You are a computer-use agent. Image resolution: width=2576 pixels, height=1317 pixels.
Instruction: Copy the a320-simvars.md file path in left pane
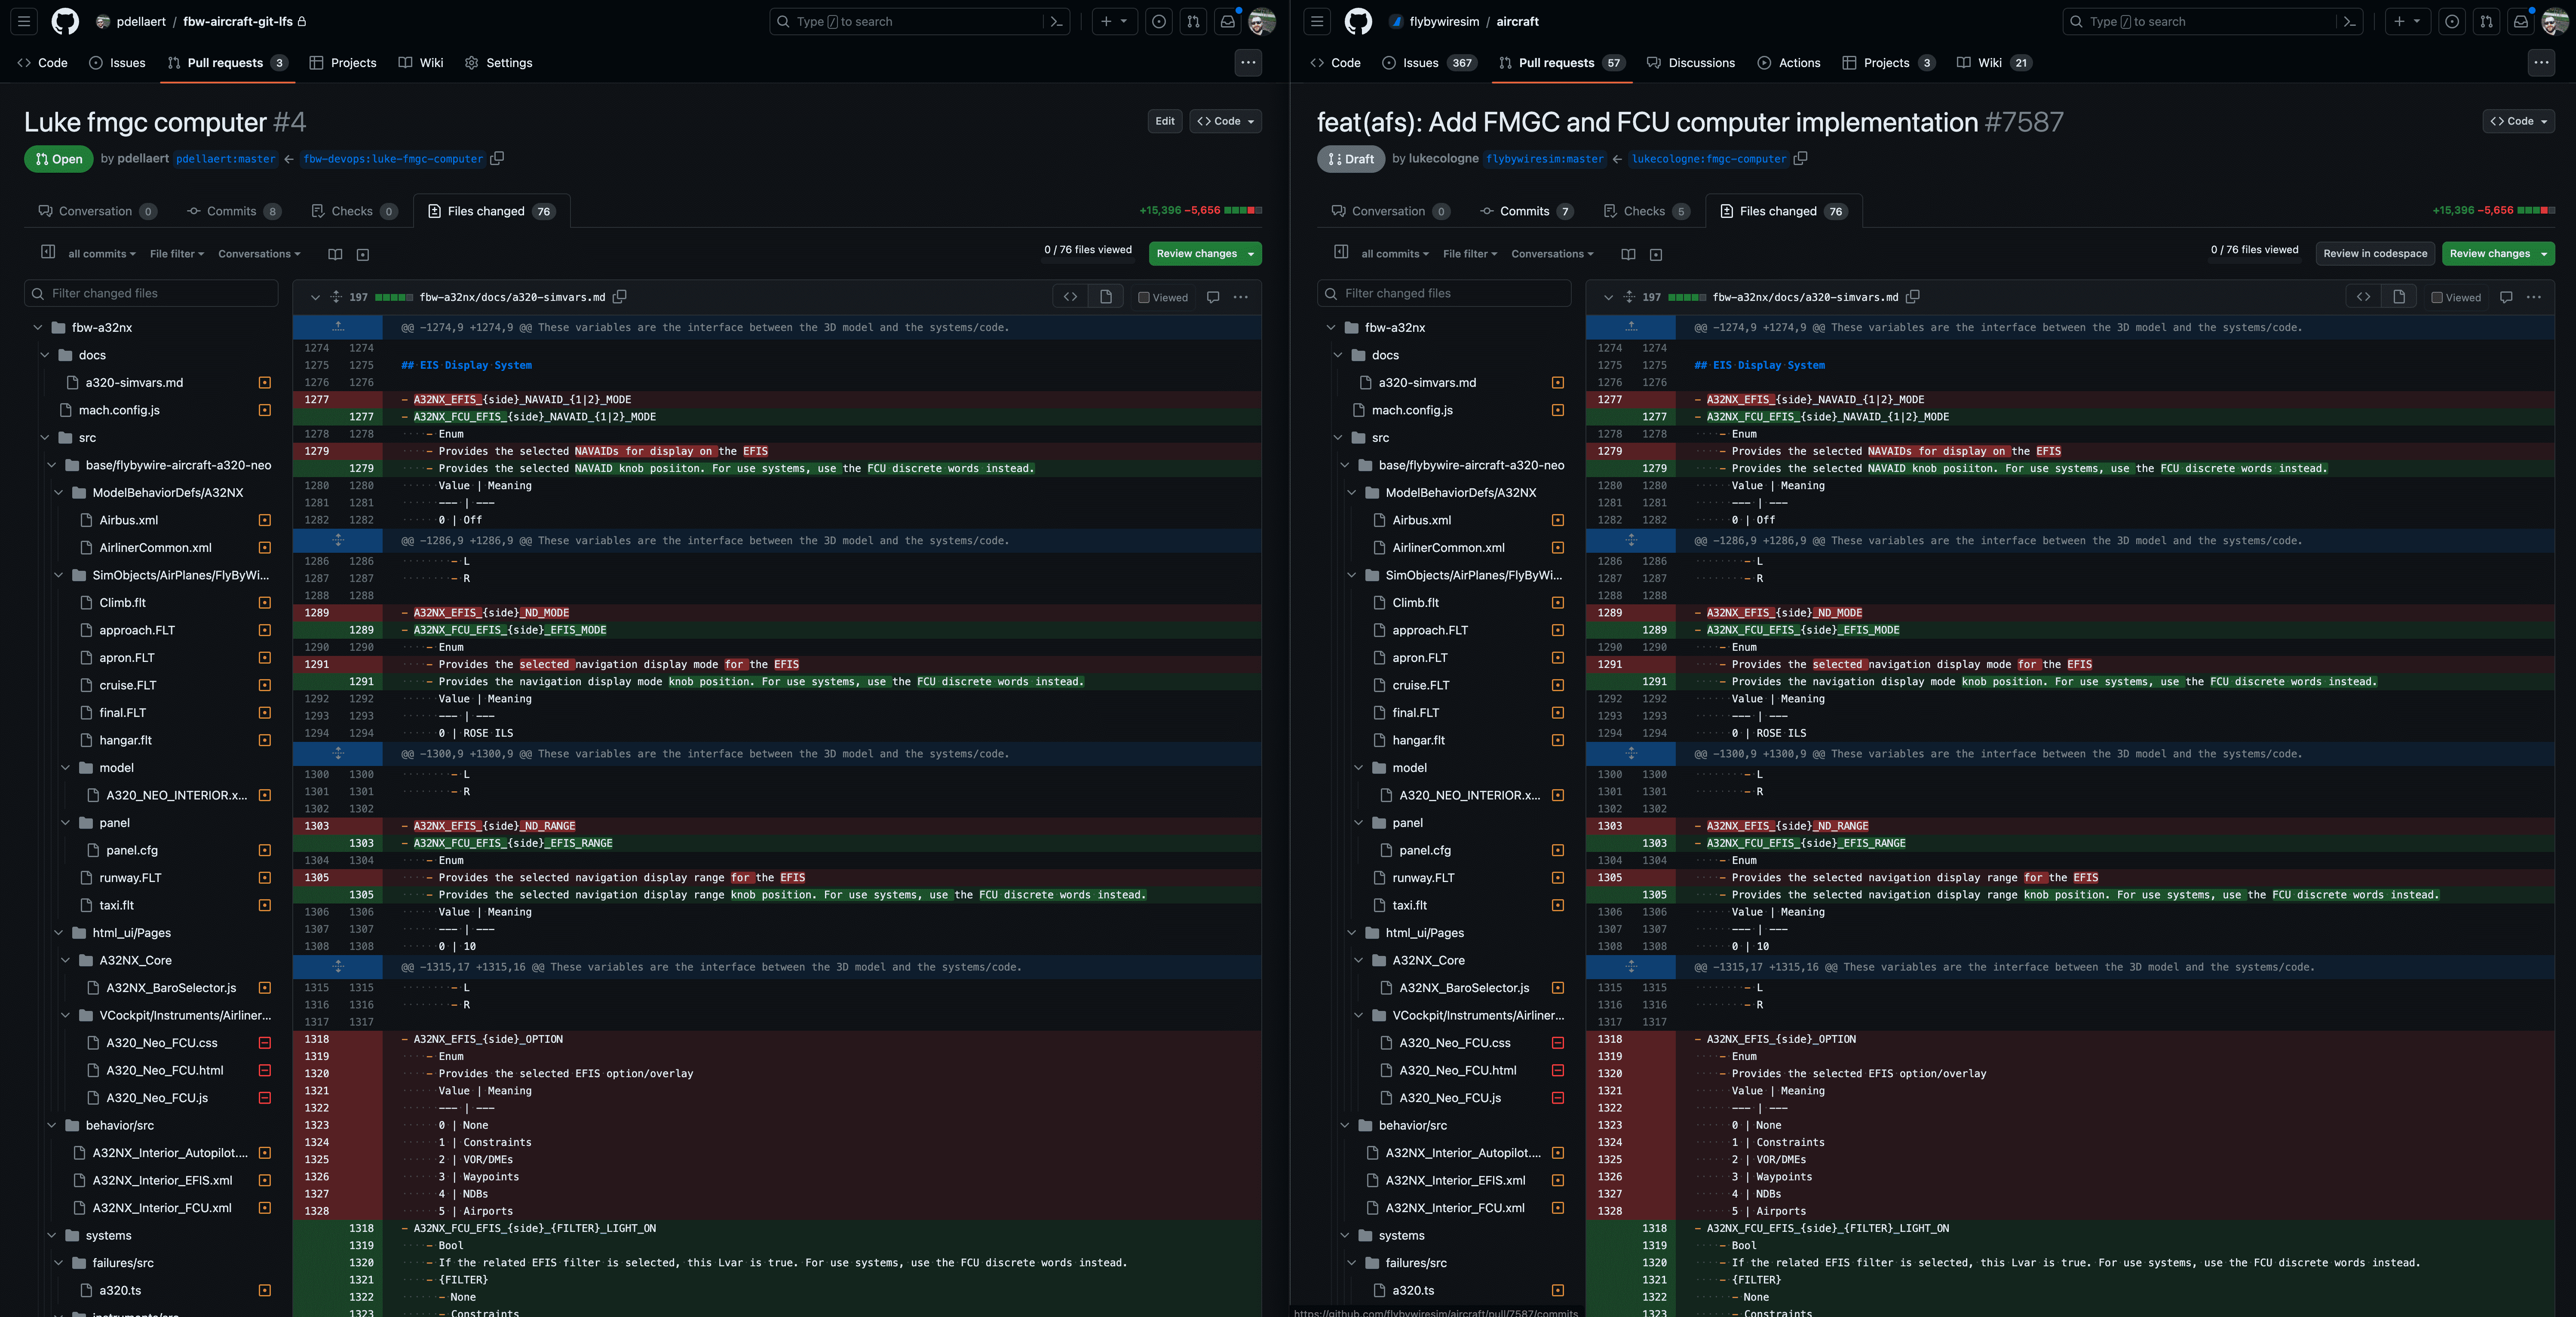coord(620,297)
